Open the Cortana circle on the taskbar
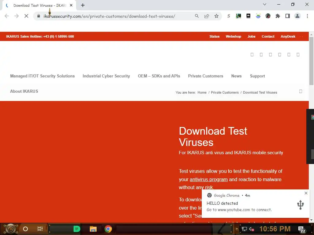Image resolution: width=314 pixels, height=235 pixels. pyautogui.click(x=25, y=229)
